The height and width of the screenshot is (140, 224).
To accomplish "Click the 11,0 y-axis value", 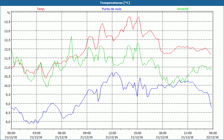I will point(7,67).
